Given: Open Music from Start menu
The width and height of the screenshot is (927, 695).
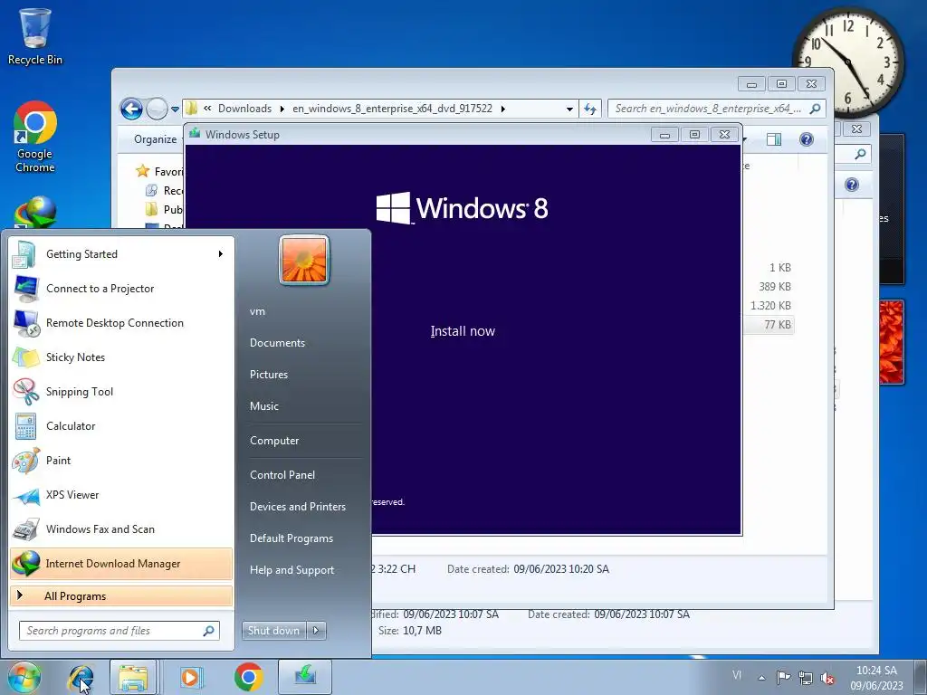Looking at the screenshot, I should click(264, 406).
